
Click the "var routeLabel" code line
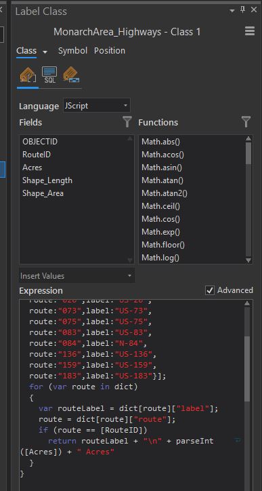pos(128,408)
